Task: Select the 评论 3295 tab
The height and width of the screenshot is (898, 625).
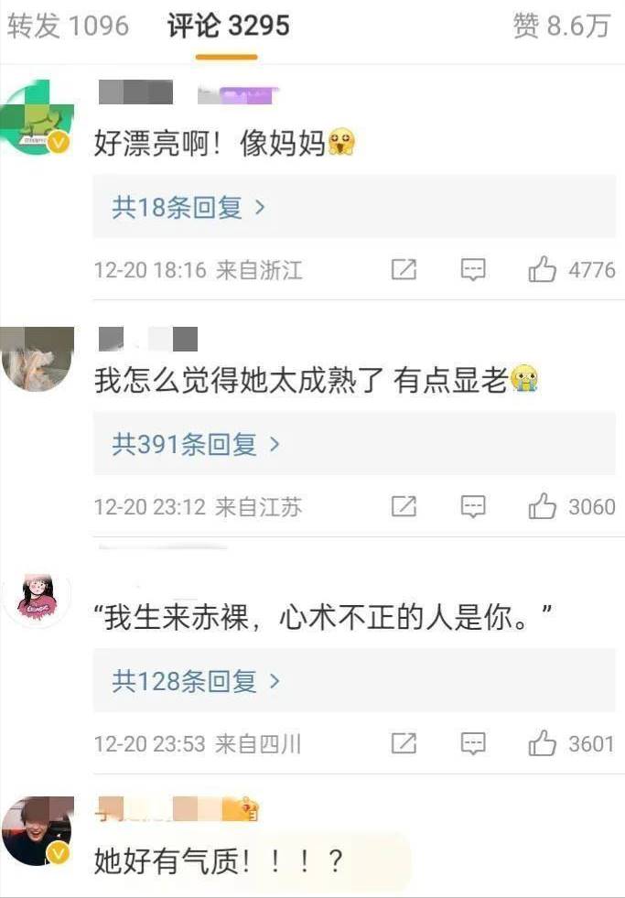Action: click(x=228, y=26)
